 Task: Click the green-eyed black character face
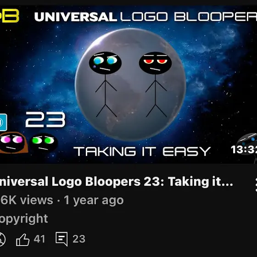44,142
